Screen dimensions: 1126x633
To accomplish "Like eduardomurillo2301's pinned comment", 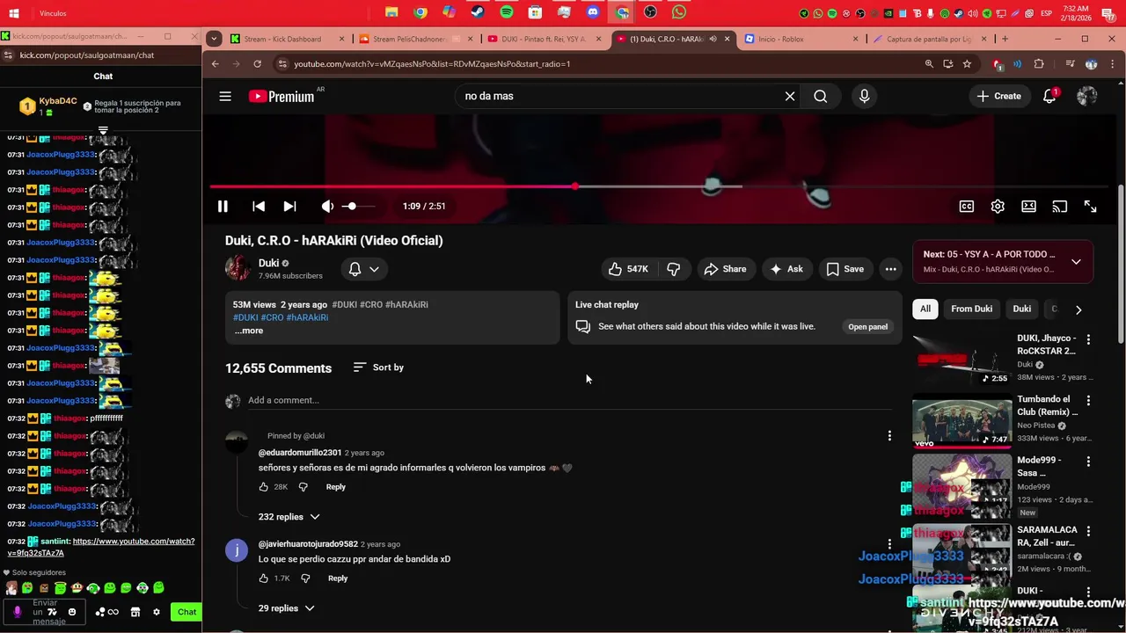I will click(263, 487).
